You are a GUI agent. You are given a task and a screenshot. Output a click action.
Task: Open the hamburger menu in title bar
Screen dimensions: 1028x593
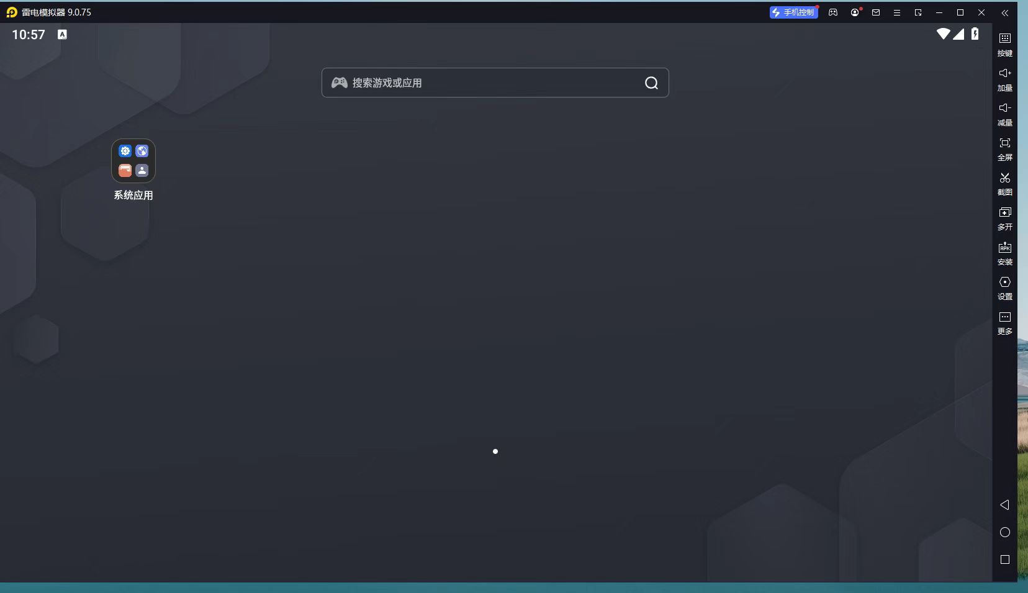pos(897,12)
